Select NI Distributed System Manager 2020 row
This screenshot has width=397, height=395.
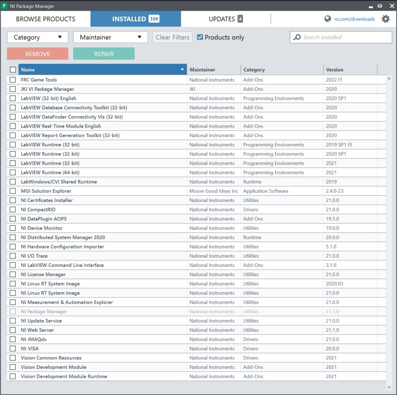(196, 238)
